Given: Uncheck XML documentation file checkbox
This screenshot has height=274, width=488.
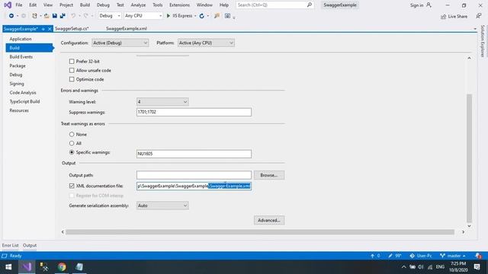Looking at the screenshot, I should (72, 186).
